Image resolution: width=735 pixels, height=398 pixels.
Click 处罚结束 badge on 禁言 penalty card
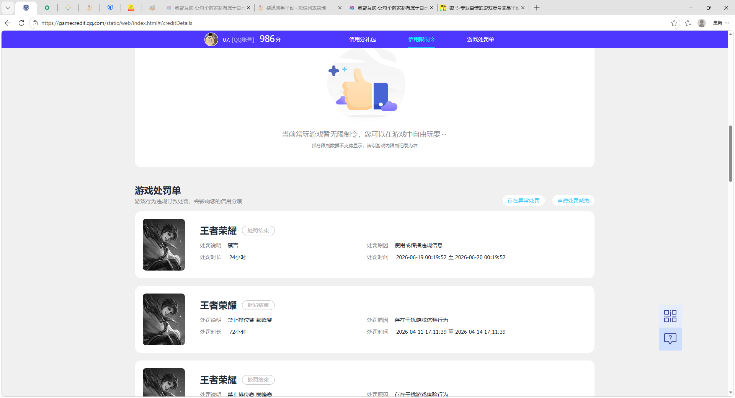(x=258, y=230)
